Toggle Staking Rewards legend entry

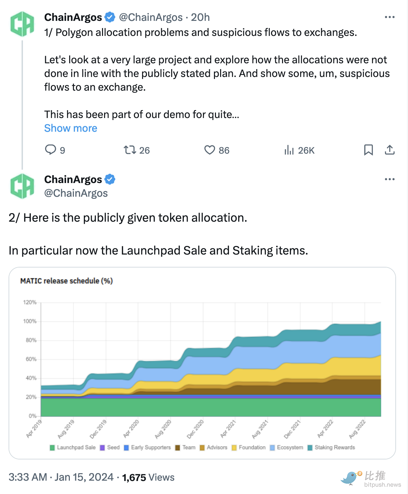331,447
